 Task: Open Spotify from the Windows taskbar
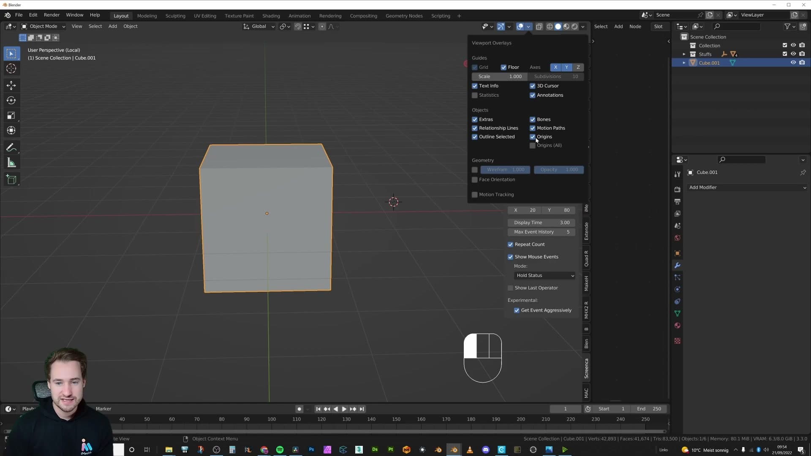pos(280,450)
